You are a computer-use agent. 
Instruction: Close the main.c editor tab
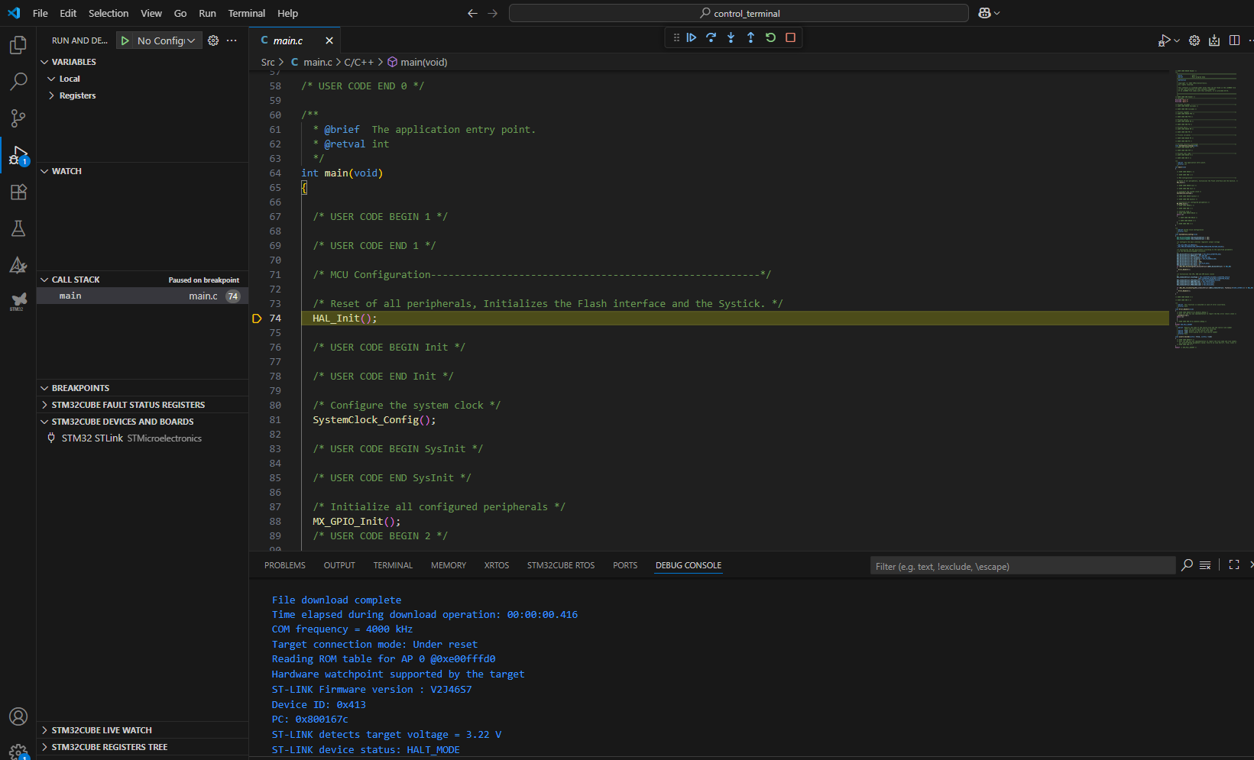pyautogui.click(x=329, y=40)
